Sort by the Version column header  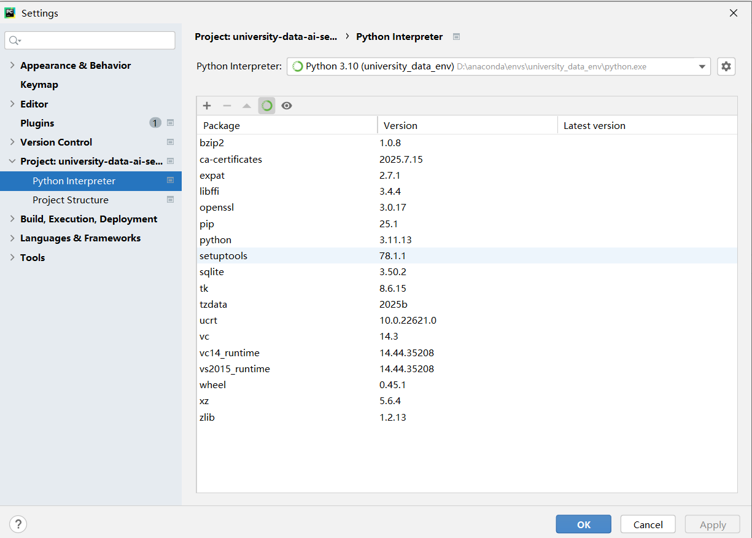468,125
